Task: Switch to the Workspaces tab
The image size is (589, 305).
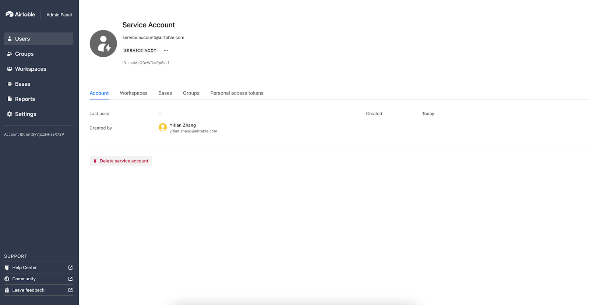Action: pos(134,93)
